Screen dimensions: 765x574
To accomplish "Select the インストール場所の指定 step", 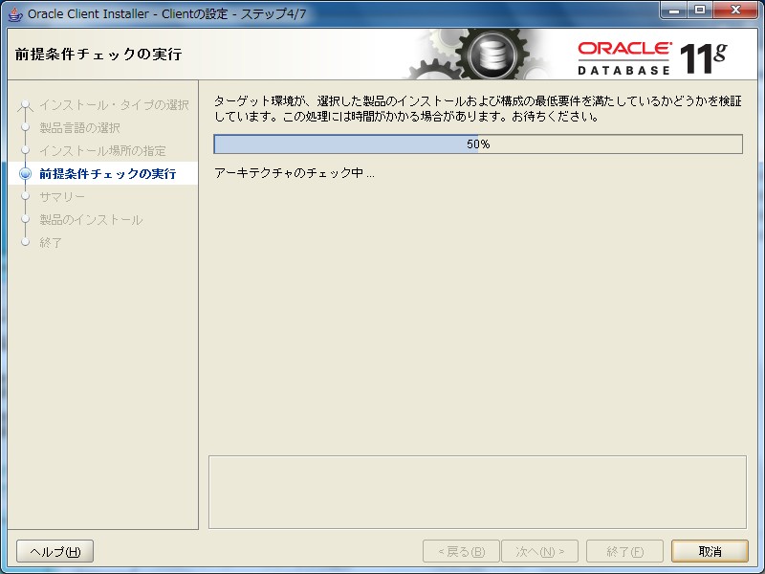I will tap(102, 151).
